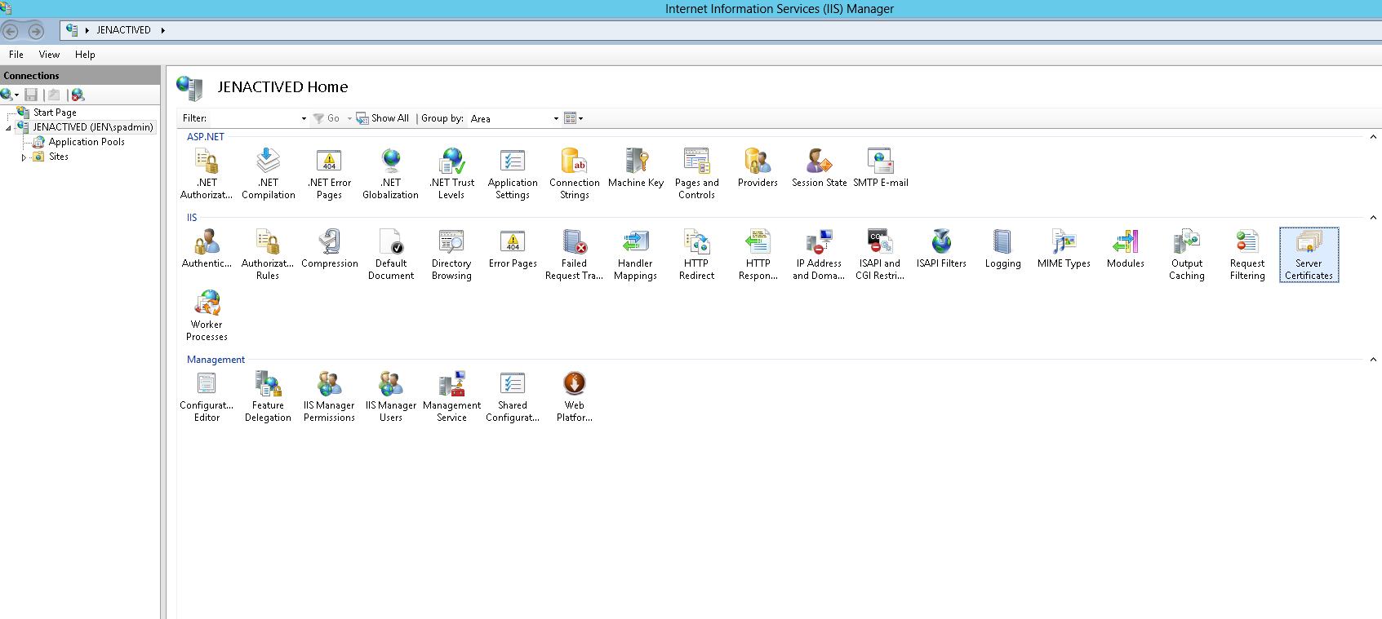Open the Providers feature
The image size is (1382, 619).
(x=758, y=167)
